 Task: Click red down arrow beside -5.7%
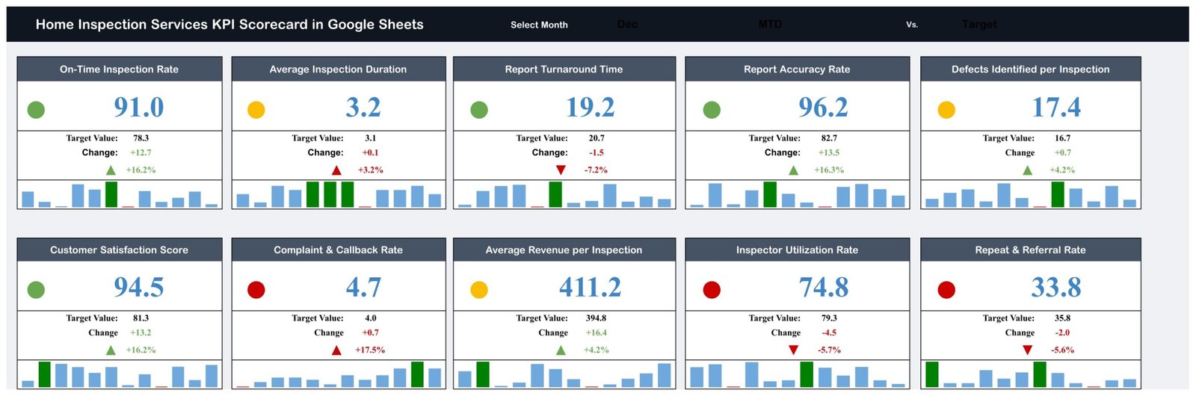pyautogui.click(x=794, y=350)
